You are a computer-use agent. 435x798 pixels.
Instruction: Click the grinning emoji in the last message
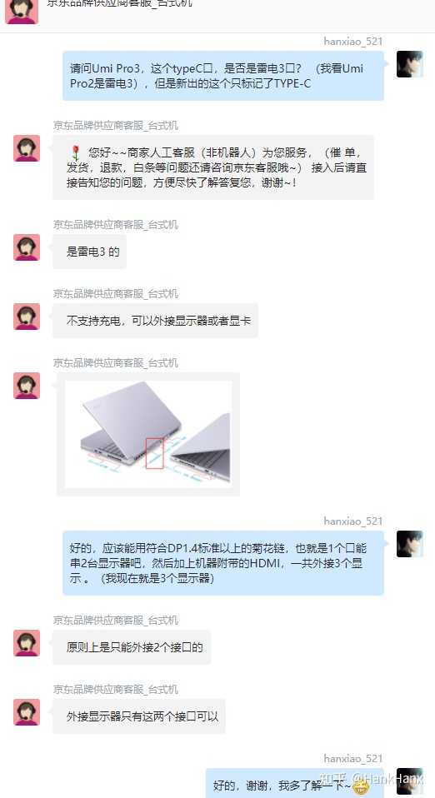point(361,788)
